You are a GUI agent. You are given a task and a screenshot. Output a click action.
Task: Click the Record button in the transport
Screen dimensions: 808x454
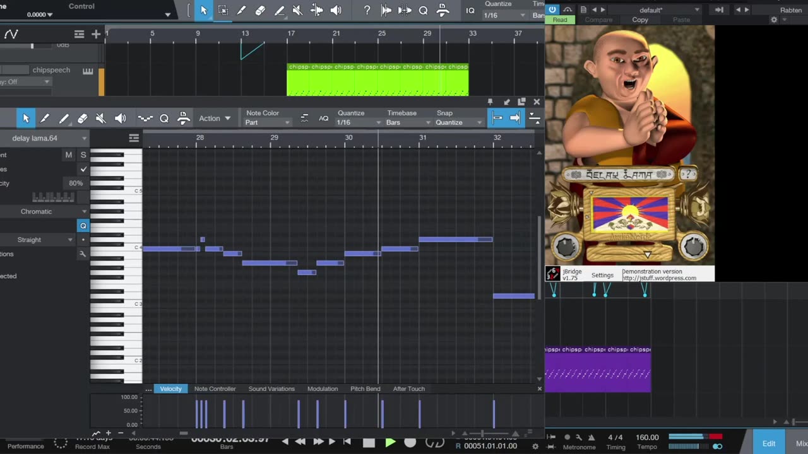point(410,442)
